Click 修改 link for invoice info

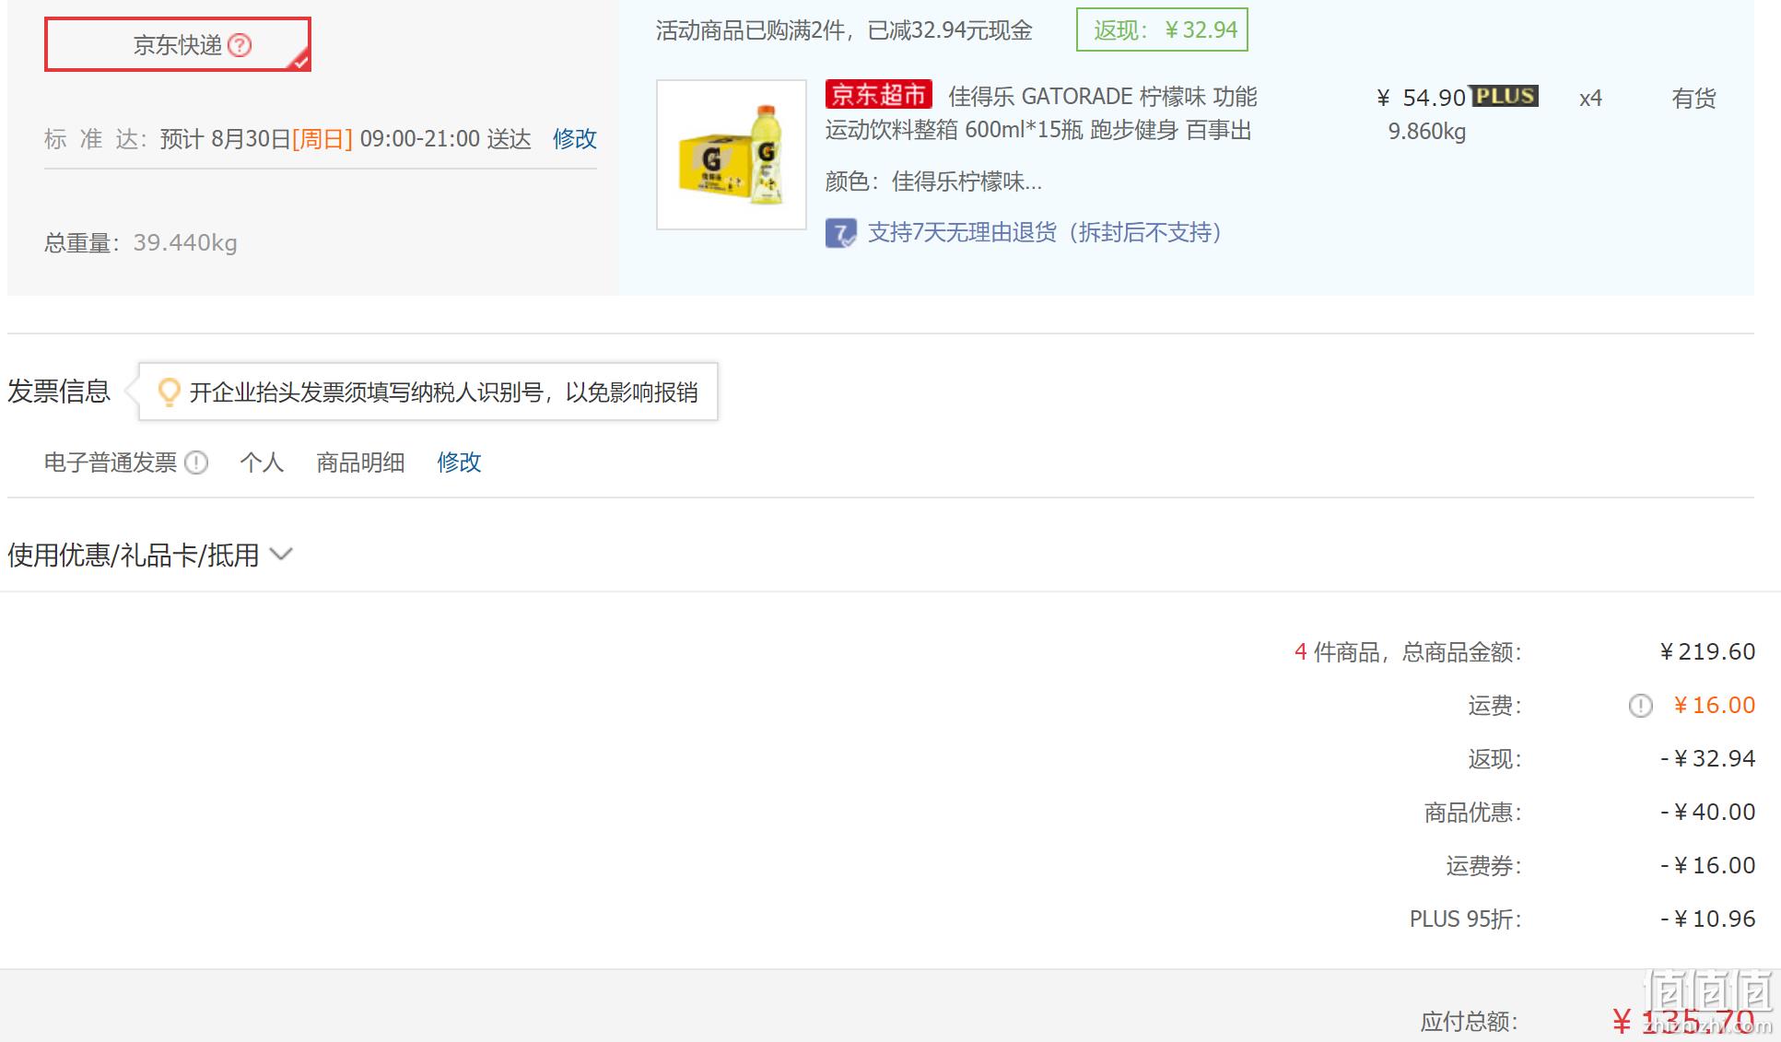[x=459, y=462]
